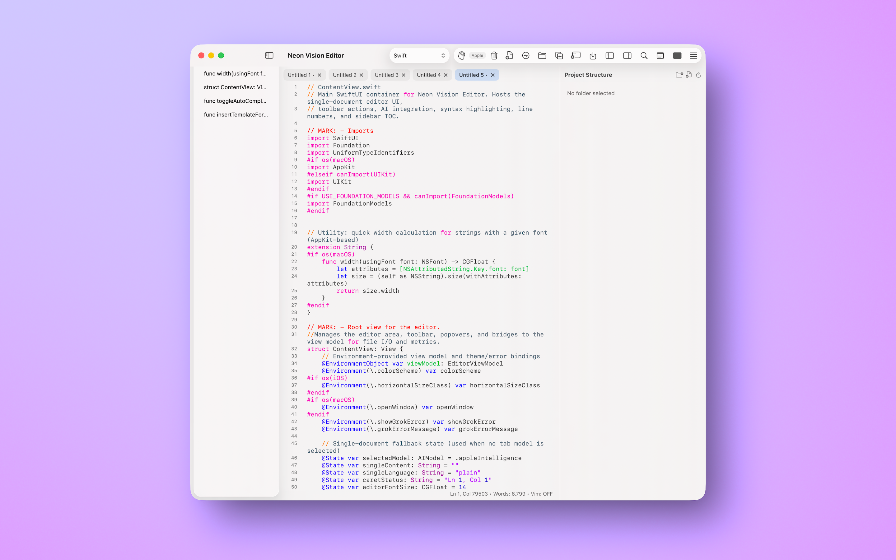Open the Apple AI model selector
The image size is (896, 560).
[477, 55]
